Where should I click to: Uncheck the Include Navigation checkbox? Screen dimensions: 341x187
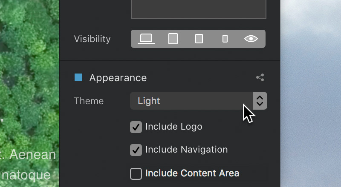click(x=136, y=150)
